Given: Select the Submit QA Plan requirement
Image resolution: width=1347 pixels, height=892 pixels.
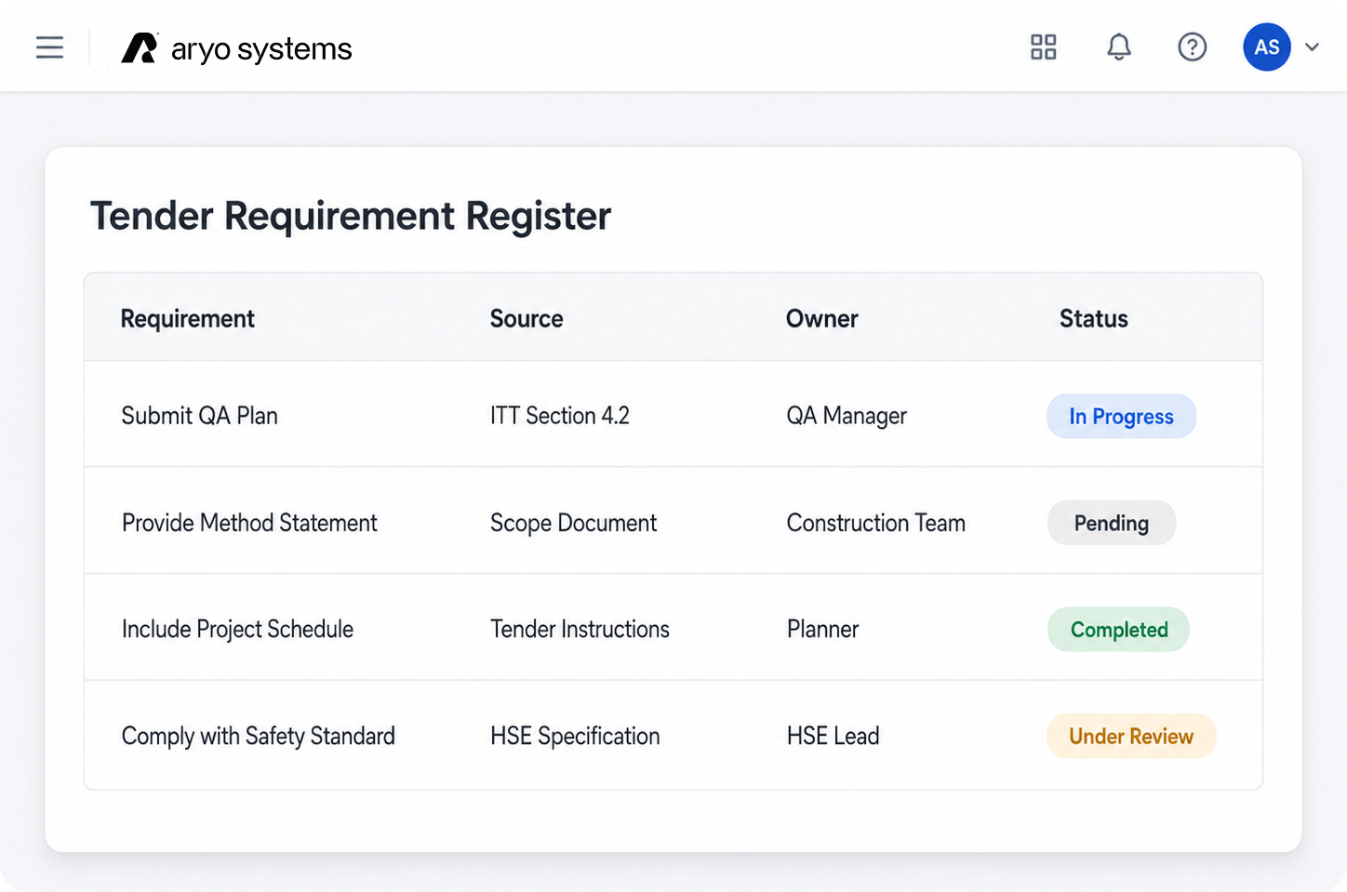Looking at the screenshot, I should [200, 416].
